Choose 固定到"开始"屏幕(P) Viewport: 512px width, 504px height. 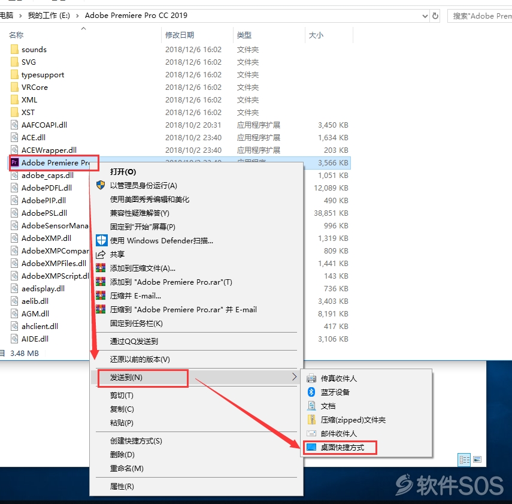coord(143,227)
